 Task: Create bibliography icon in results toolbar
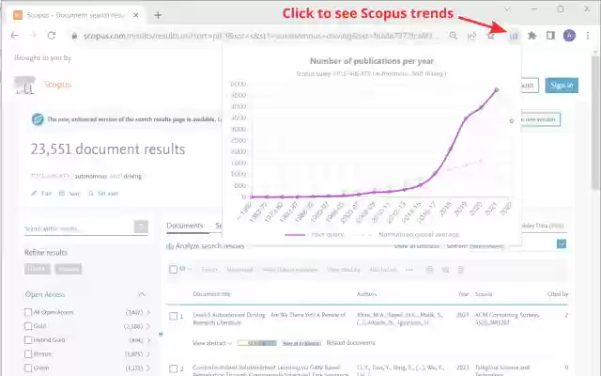pos(461,270)
